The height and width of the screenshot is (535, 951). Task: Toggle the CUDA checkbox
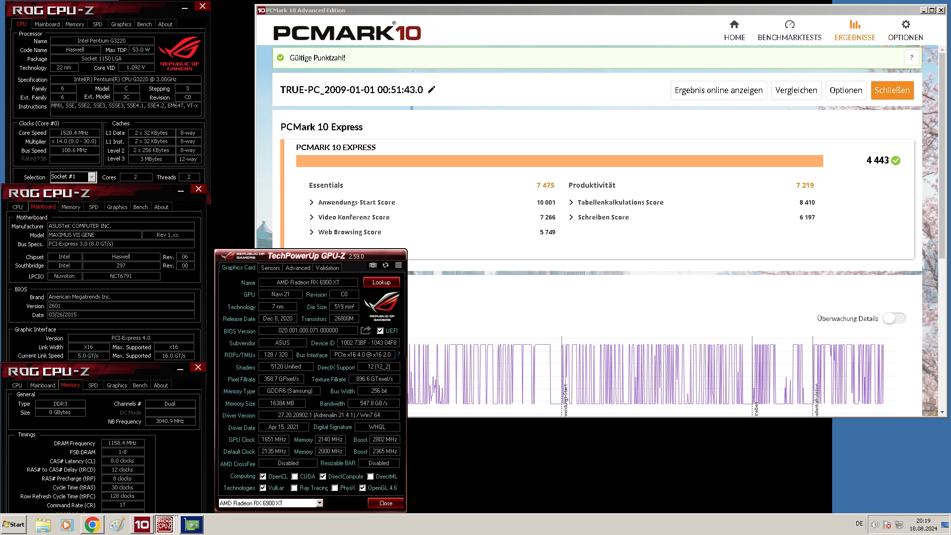coord(295,477)
